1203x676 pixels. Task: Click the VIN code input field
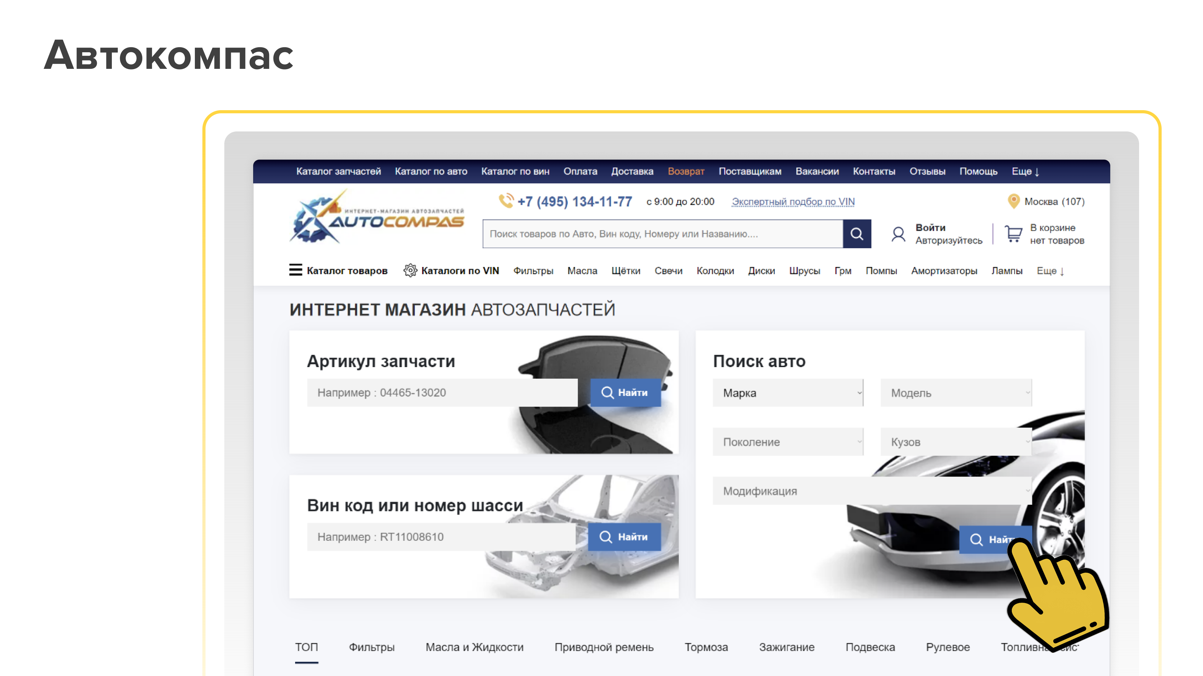(x=441, y=536)
